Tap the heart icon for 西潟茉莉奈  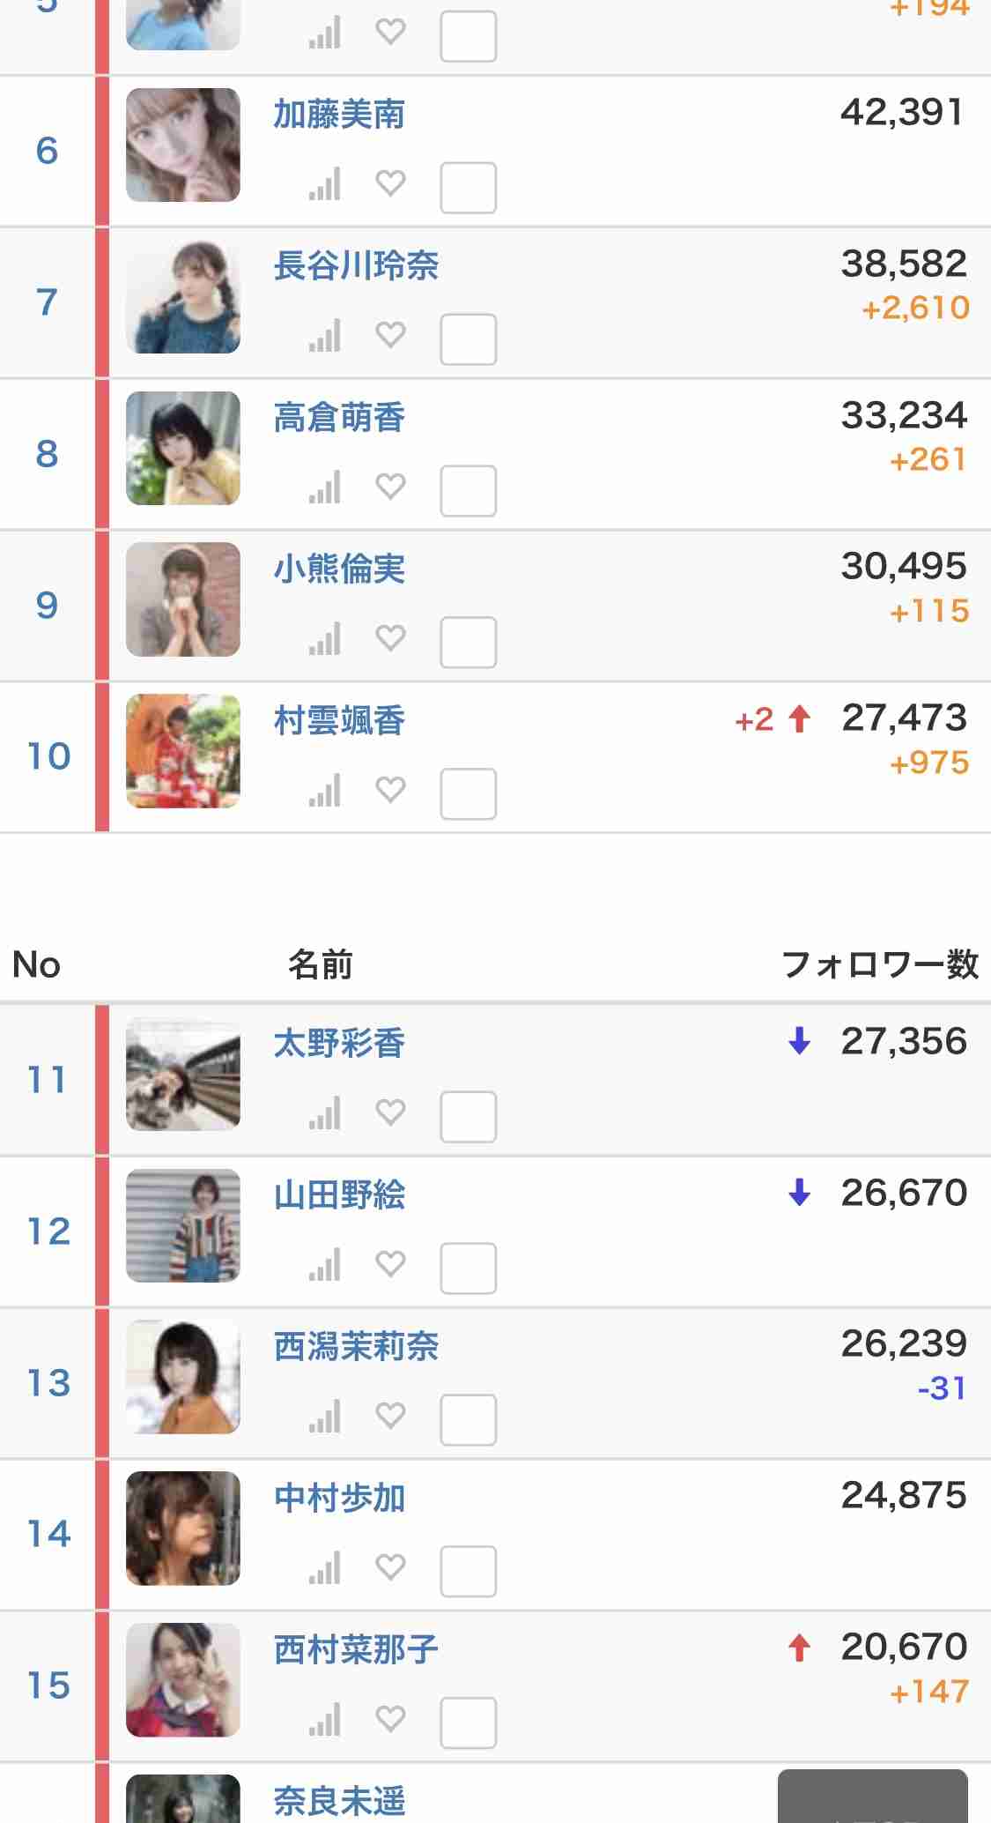(390, 1415)
